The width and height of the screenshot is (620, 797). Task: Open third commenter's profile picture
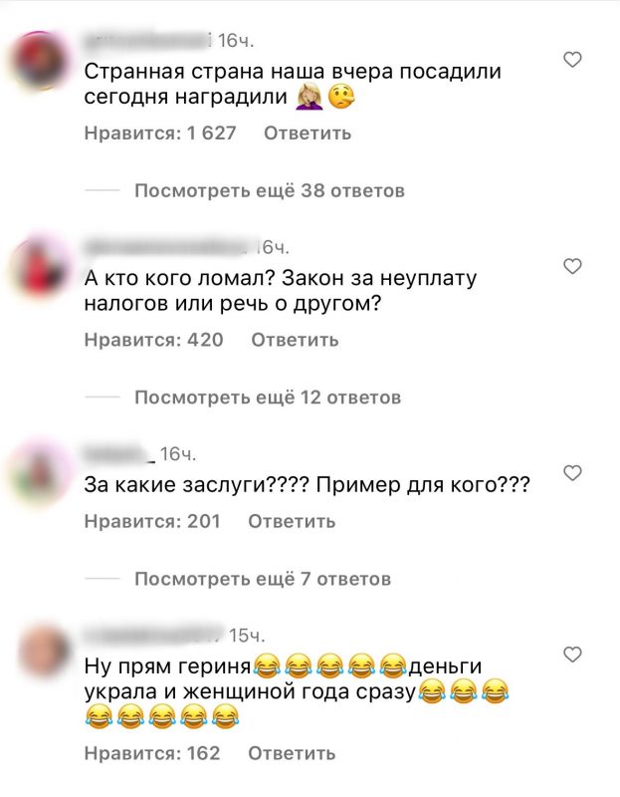click(40, 472)
